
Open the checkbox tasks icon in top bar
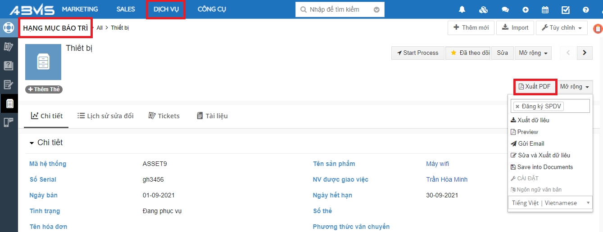point(566,9)
